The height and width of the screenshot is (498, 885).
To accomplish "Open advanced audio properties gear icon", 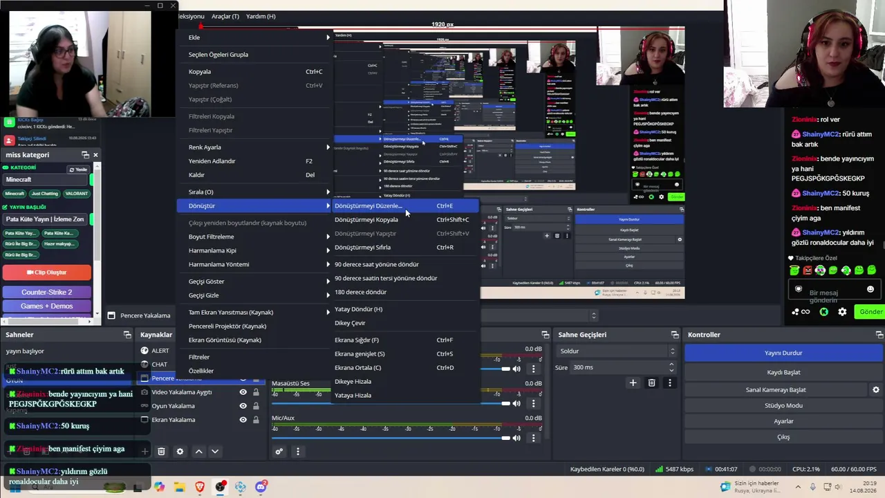I will (279, 452).
